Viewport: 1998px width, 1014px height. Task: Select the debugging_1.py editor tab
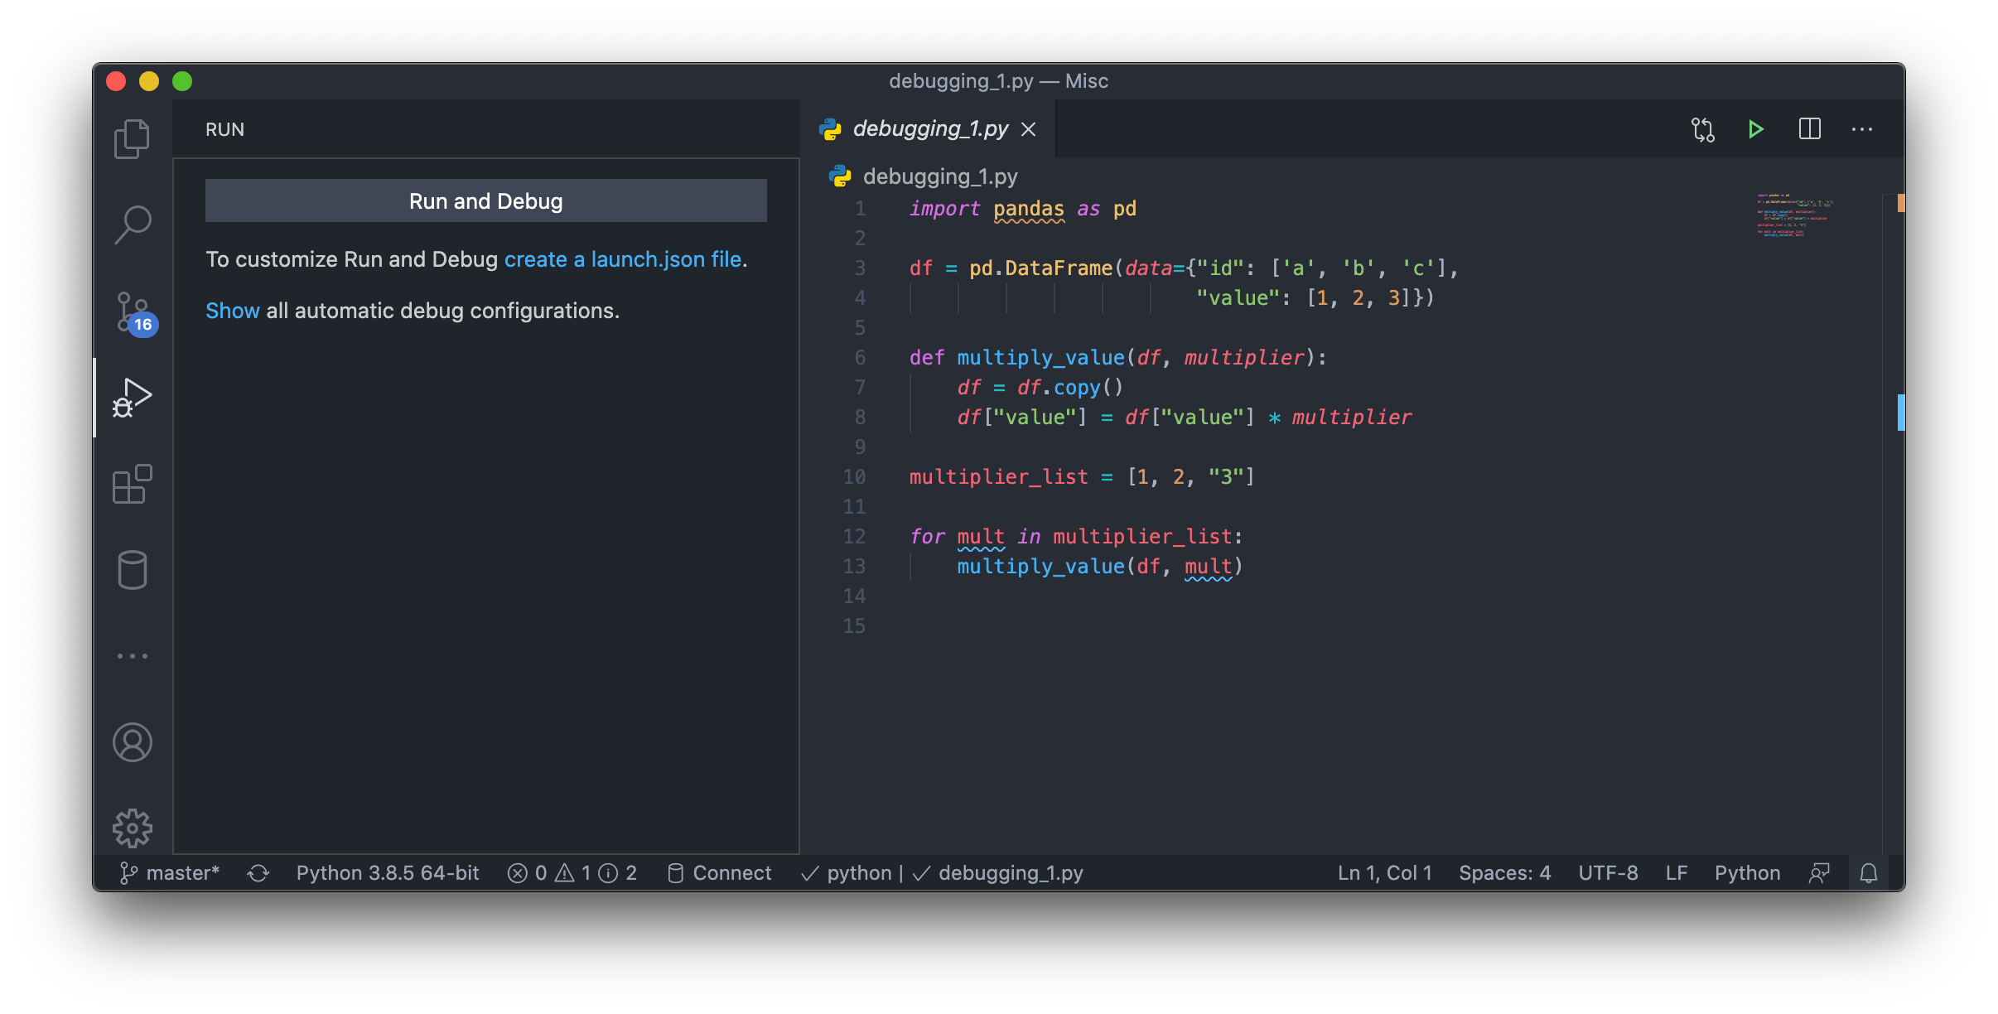(929, 129)
